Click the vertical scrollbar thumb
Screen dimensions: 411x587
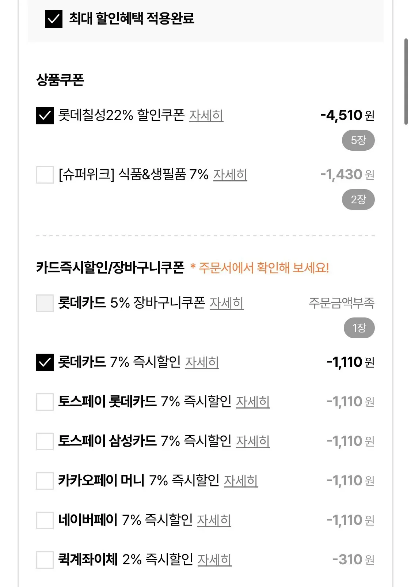[406, 81]
